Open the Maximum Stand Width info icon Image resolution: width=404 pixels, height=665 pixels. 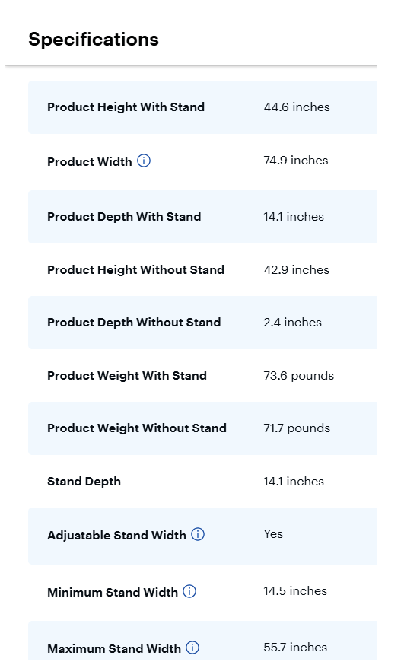[192, 647]
